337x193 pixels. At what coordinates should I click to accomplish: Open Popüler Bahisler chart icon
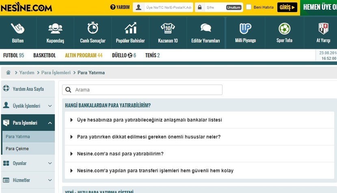point(130,28)
